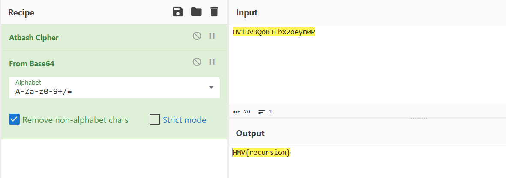
Task: Click the input line count icon
Action: pyautogui.click(x=262, y=112)
